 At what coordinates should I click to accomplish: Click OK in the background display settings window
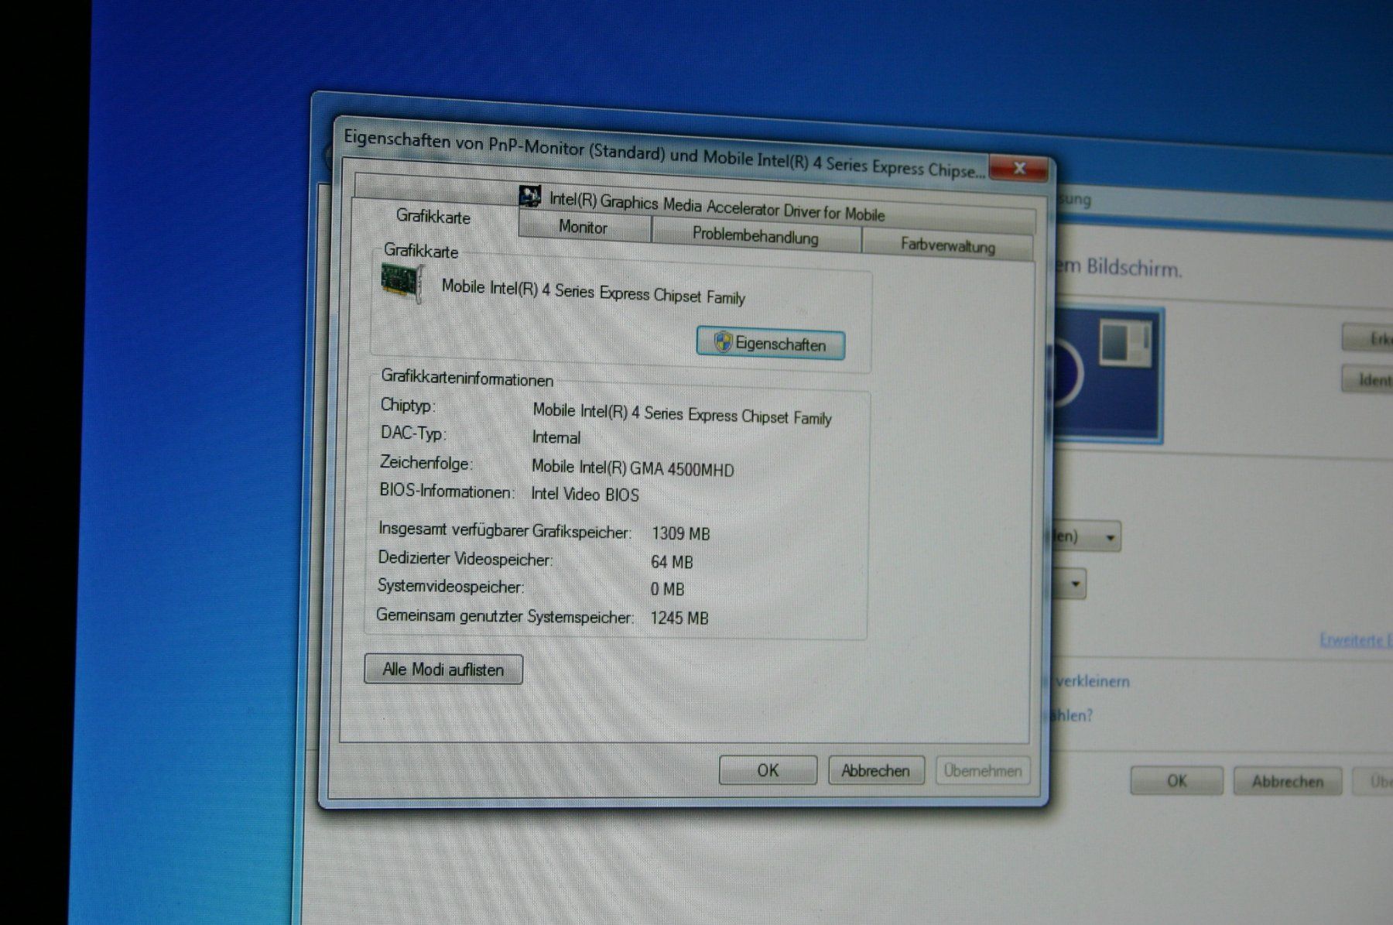point(1176,781)
